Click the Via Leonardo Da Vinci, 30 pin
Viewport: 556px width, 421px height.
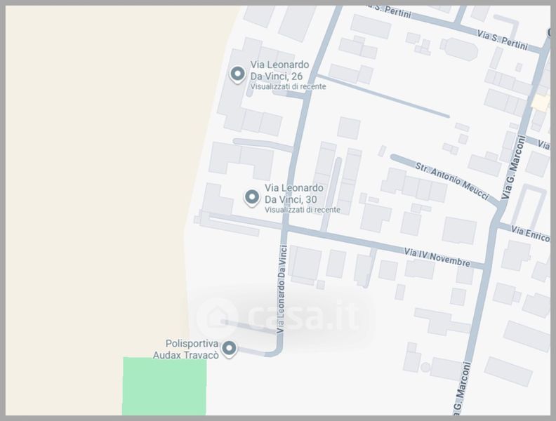tap(251, 197)
